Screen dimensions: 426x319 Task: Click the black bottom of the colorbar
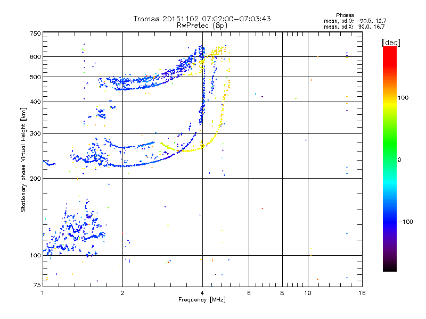(390, 267)
